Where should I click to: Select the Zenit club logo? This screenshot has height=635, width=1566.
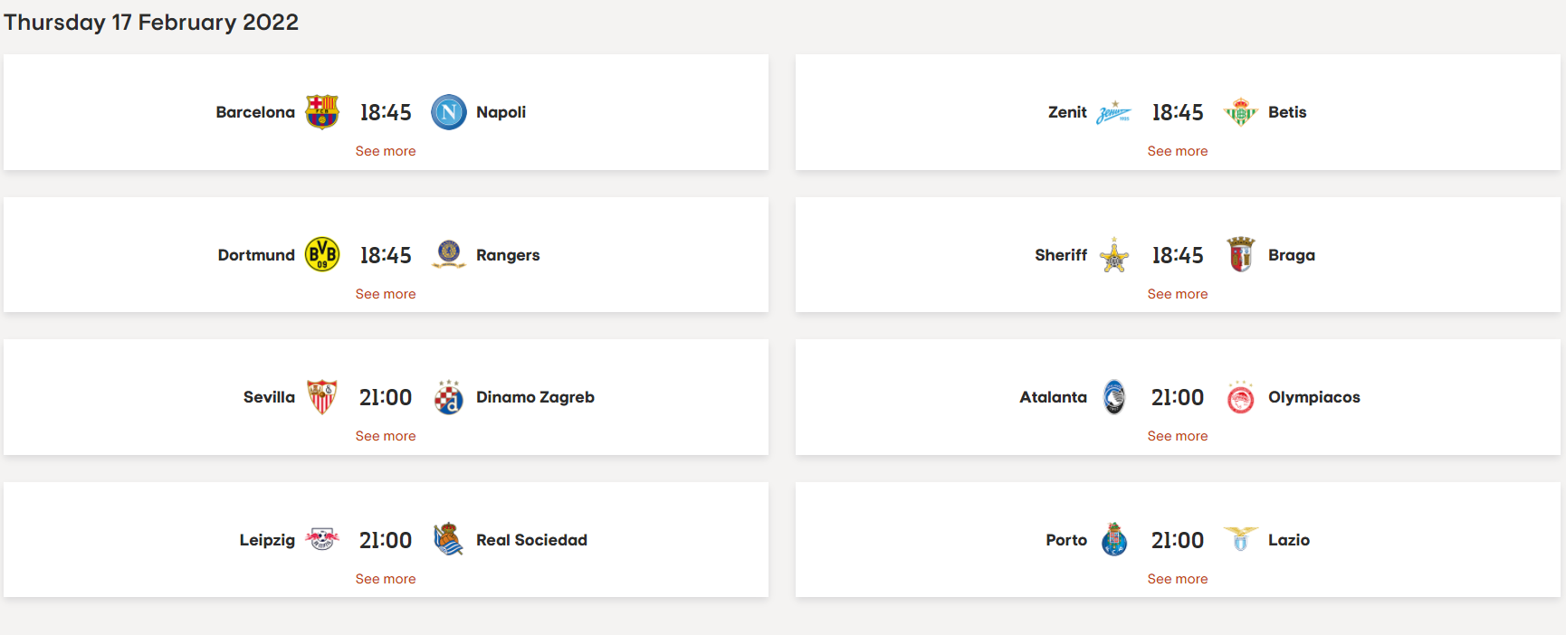(x=1114, y=113)
